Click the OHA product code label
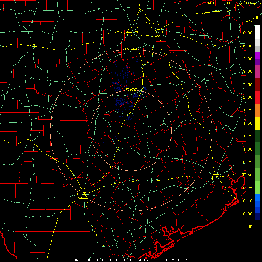 pyautogui.click(x=256, y=17)
